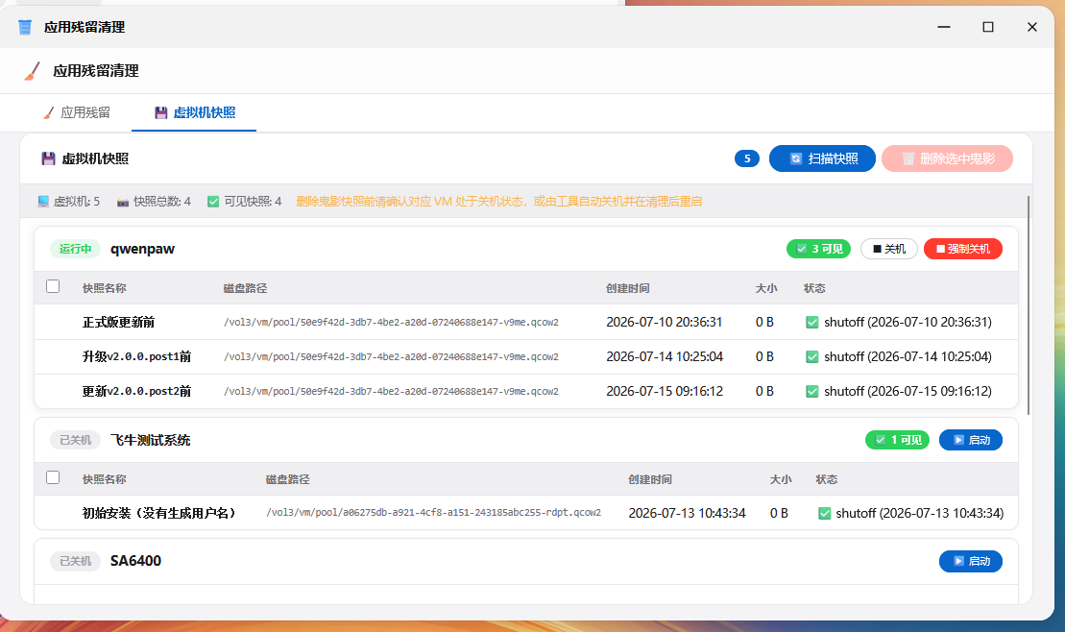This screenshot has width=1065, height=632.
Task: Start the 飞牛测试系统 VM with 启动
Action: tap(971, 440)
